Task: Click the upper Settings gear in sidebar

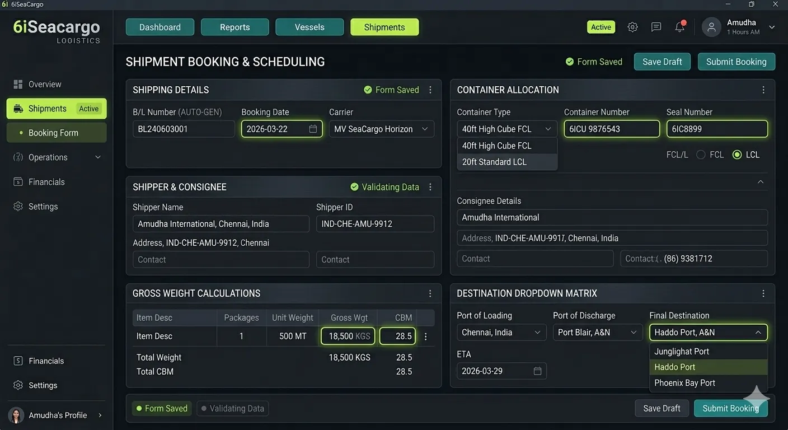Action: tap(18, 207)
